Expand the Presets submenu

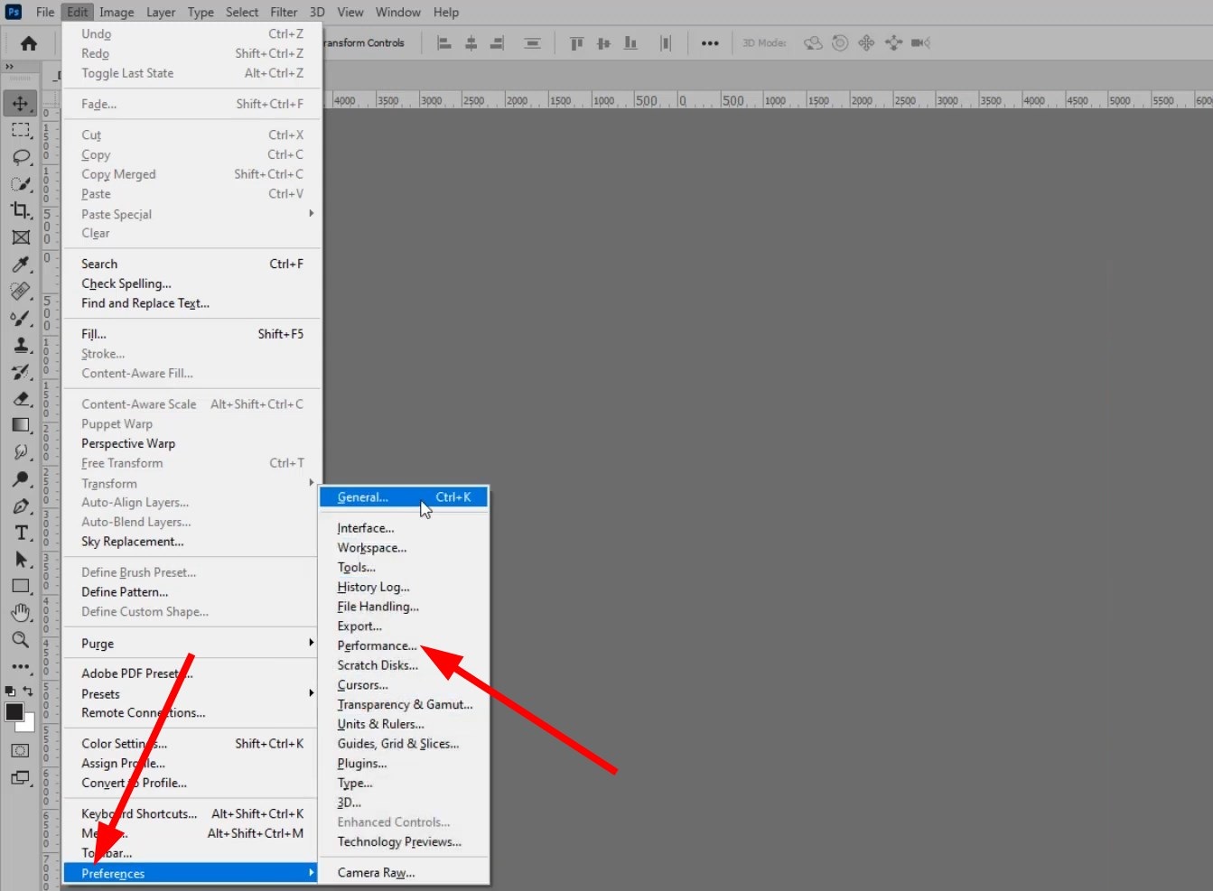[x=191, y=694]
